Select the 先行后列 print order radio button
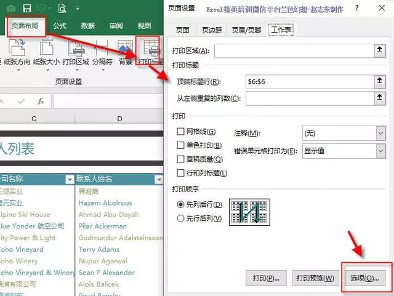Screen dimensions: 394x296 180,218
